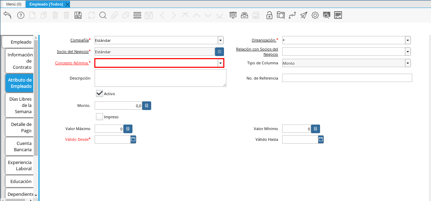Viewport: 431px width, 201px height.
Task: Click the Descripción text area
Action: pos(160,78)
